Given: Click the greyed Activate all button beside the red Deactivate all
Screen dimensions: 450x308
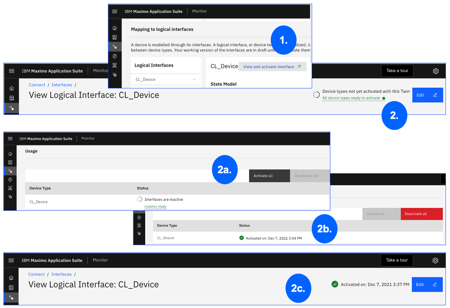Looking at the screenshot, I should [382, 214].
